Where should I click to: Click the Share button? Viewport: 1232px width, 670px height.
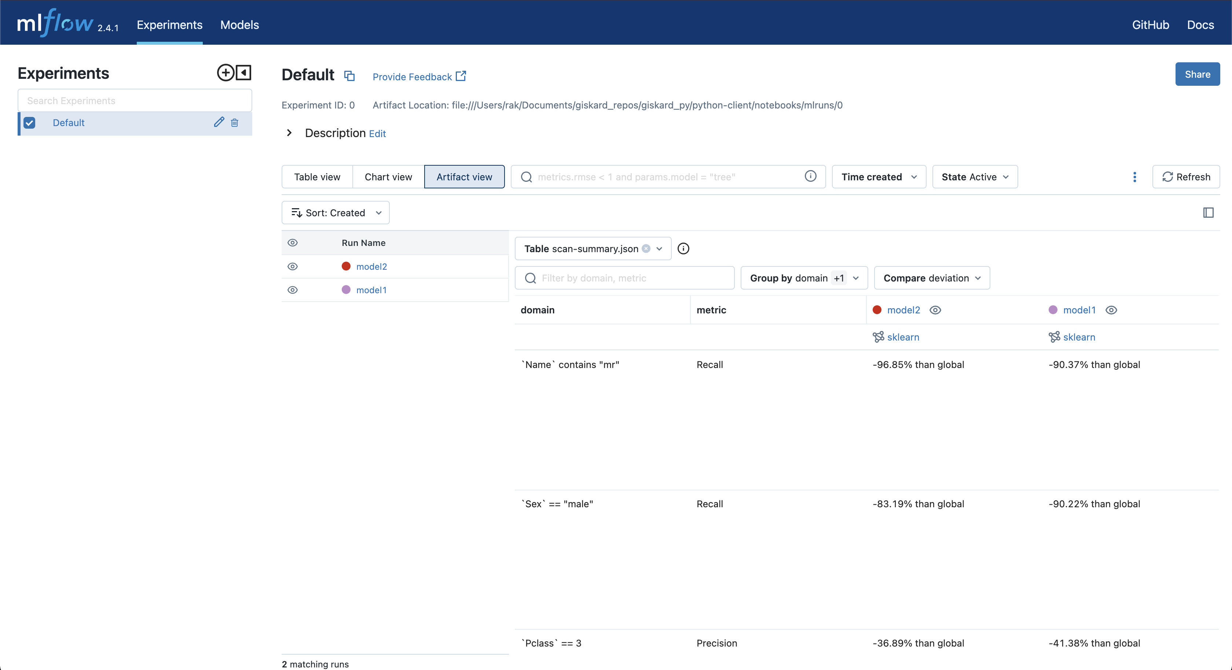pos(1198,74)
